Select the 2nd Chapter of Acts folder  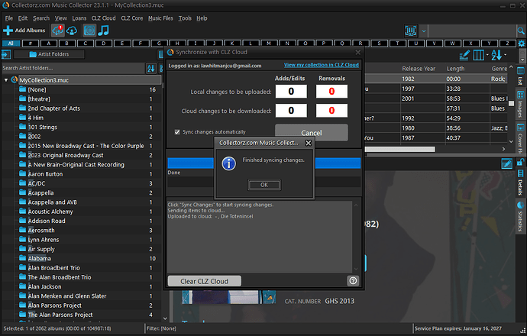click(53, 108)
